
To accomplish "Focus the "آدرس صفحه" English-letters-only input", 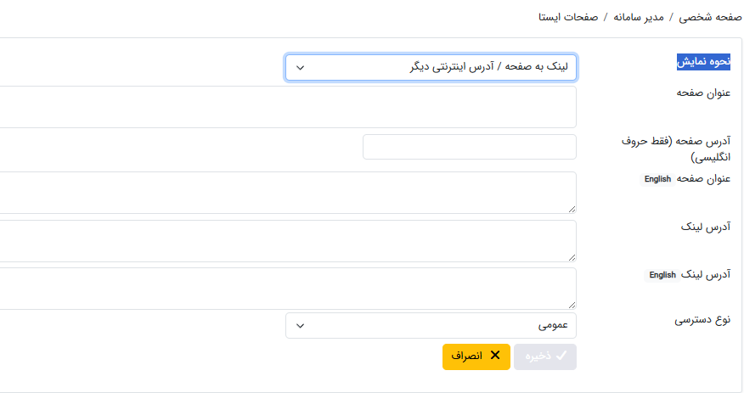I will 469,147.
